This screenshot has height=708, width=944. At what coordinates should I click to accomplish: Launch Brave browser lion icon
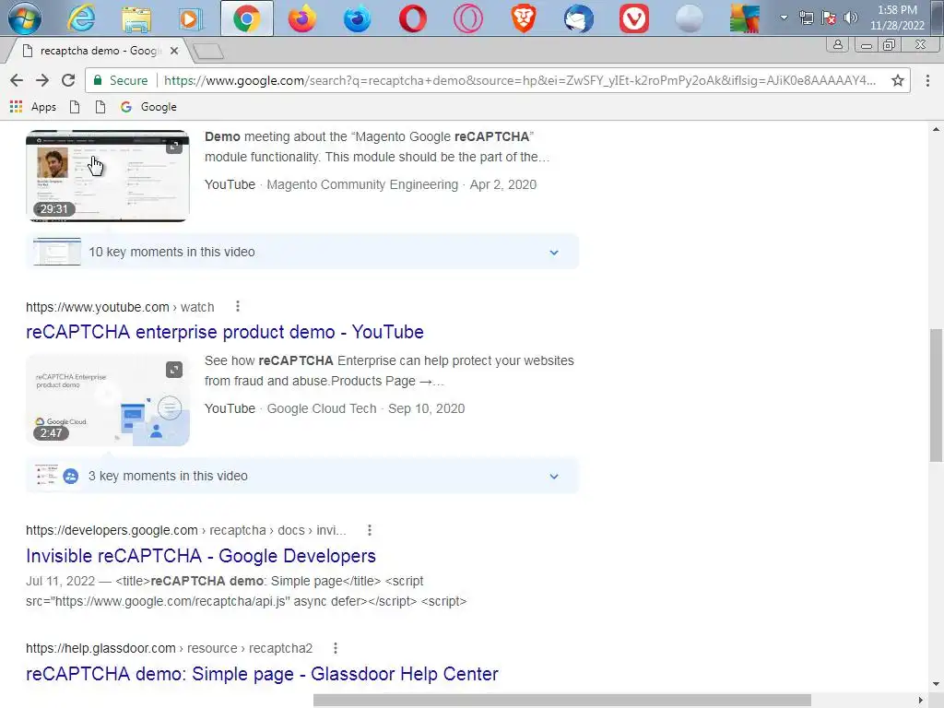pos(524,18)
